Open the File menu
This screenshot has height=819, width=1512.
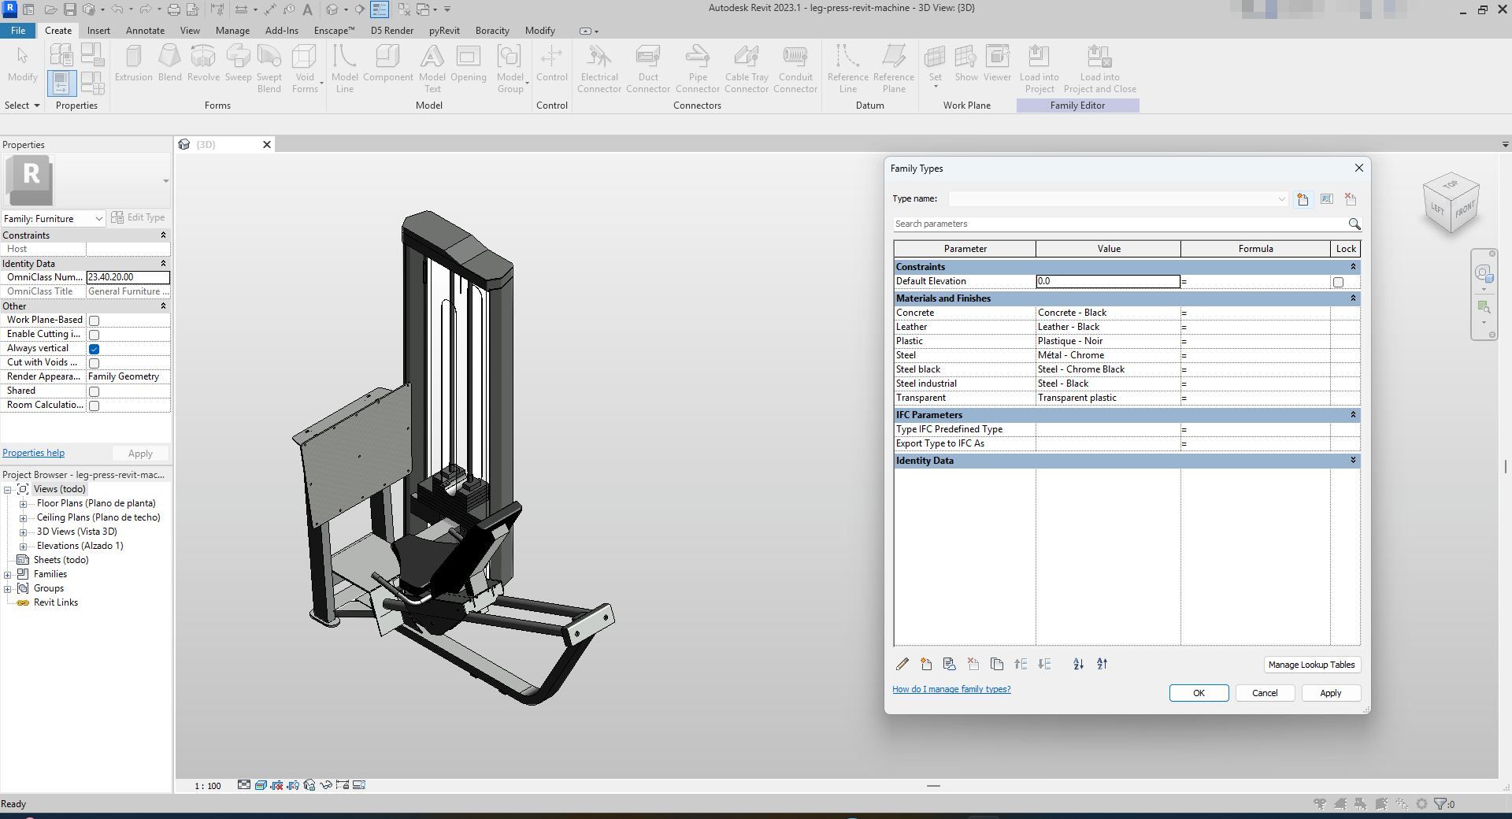coord(17,31)
